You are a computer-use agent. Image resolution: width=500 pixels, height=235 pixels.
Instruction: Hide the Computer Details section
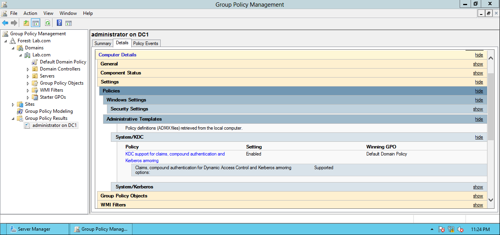(x=478, y=54)
